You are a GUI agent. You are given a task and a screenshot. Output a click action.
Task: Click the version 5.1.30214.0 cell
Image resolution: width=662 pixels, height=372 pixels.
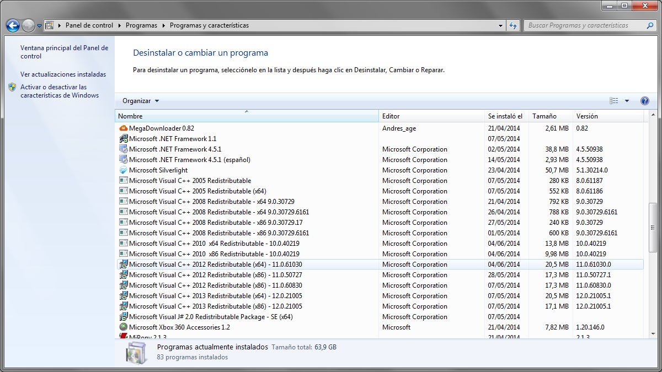tap(592, 170)
